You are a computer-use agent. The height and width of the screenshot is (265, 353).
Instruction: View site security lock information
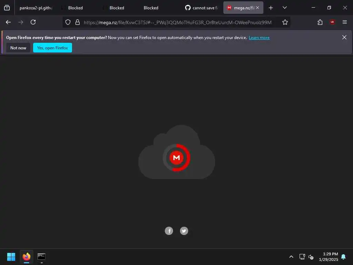(x=78, y=22)
